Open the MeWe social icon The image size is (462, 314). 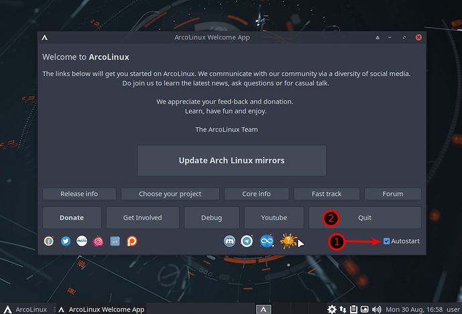[82, 241]
